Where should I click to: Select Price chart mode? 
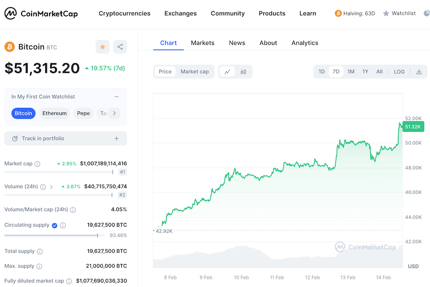[165, 72]
